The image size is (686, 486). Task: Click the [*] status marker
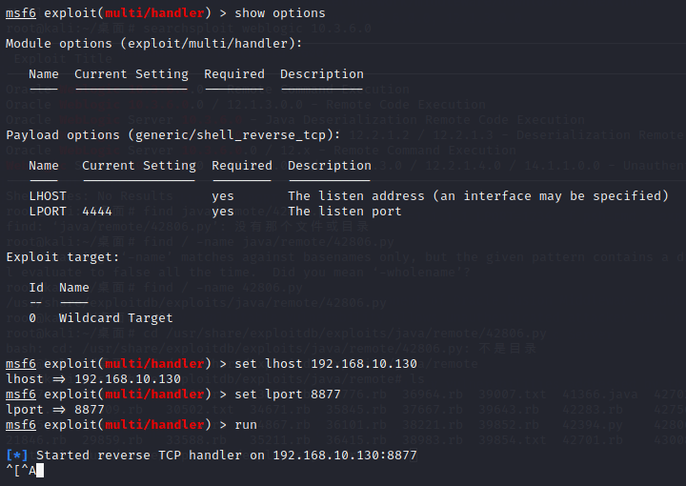17,456
